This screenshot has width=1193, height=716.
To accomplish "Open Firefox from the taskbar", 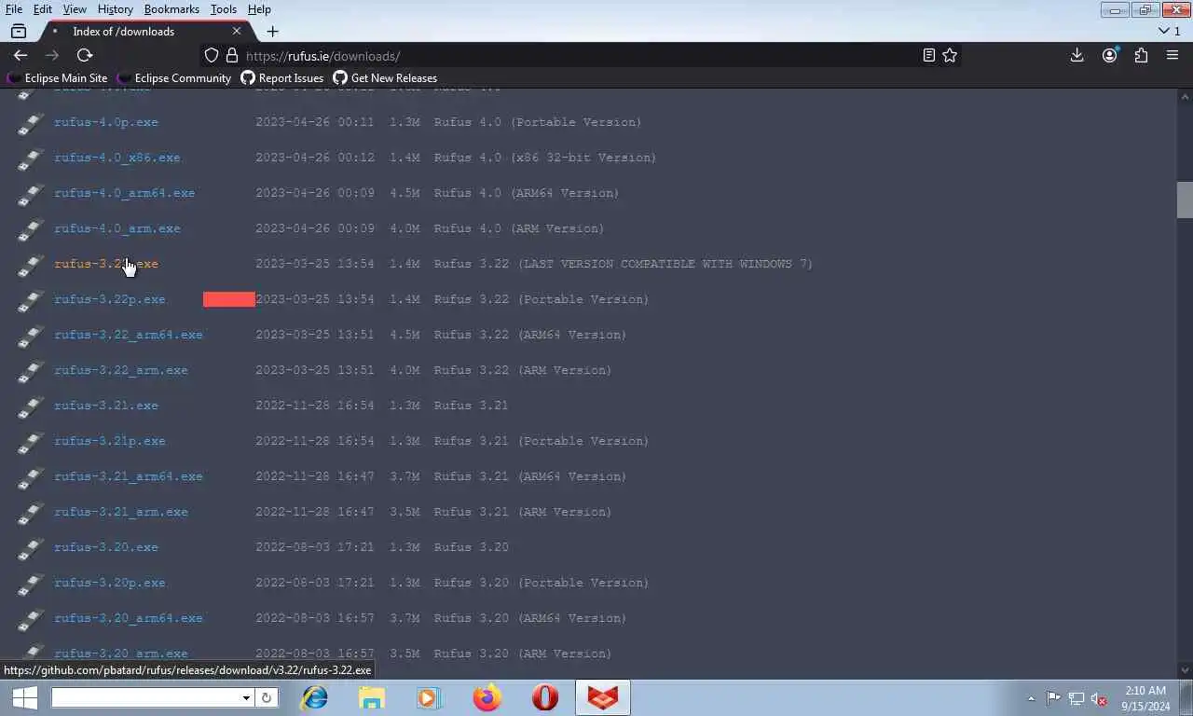I will click(x=487, y=697).
